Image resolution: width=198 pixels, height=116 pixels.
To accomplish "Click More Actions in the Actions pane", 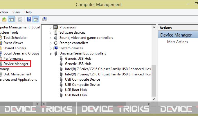I will [177, 42].
